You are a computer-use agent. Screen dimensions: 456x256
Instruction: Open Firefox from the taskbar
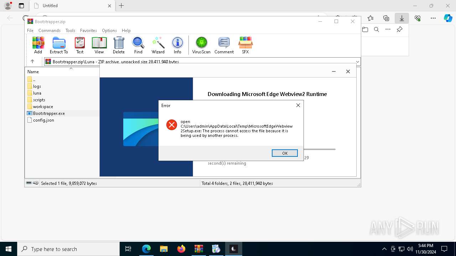181,249
